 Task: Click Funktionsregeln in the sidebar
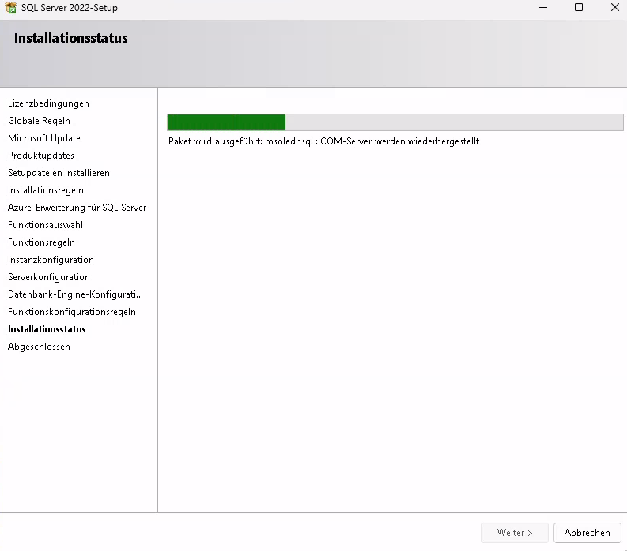pyautogui.click(x=41, y=242)
